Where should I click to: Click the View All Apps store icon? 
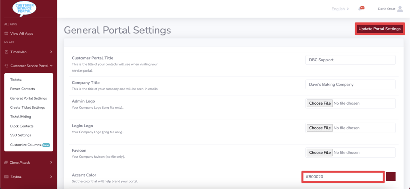[x=6, y=33]
